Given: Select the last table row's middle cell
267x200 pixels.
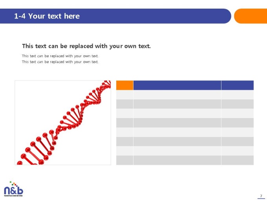Looking at the screenshot, I should click(177, 160).
